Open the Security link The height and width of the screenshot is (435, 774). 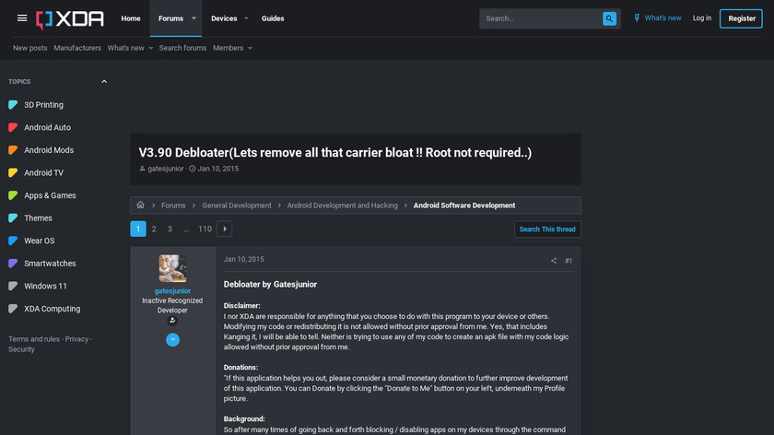pyautogui.click(x=21, y=349)
